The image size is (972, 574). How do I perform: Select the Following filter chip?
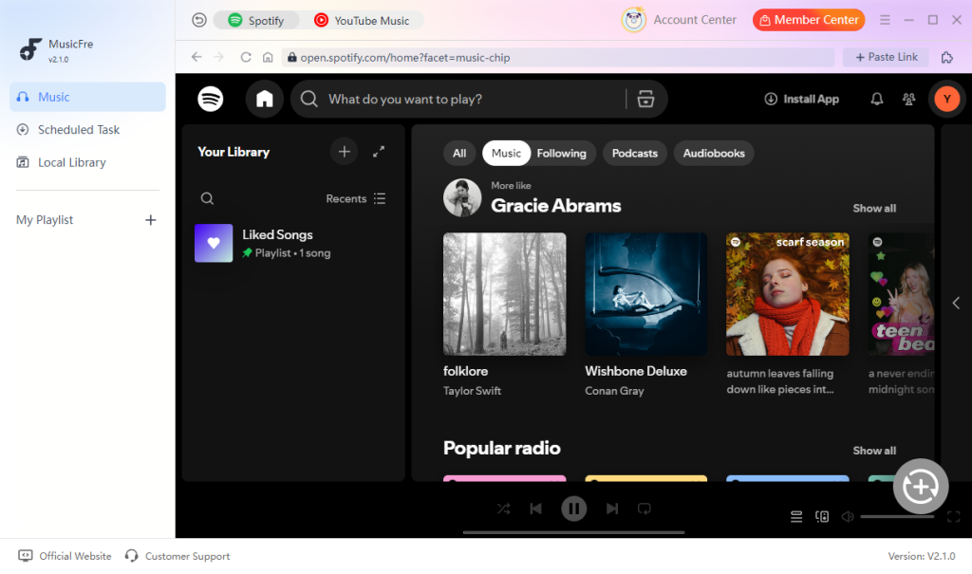click(562, 153)
